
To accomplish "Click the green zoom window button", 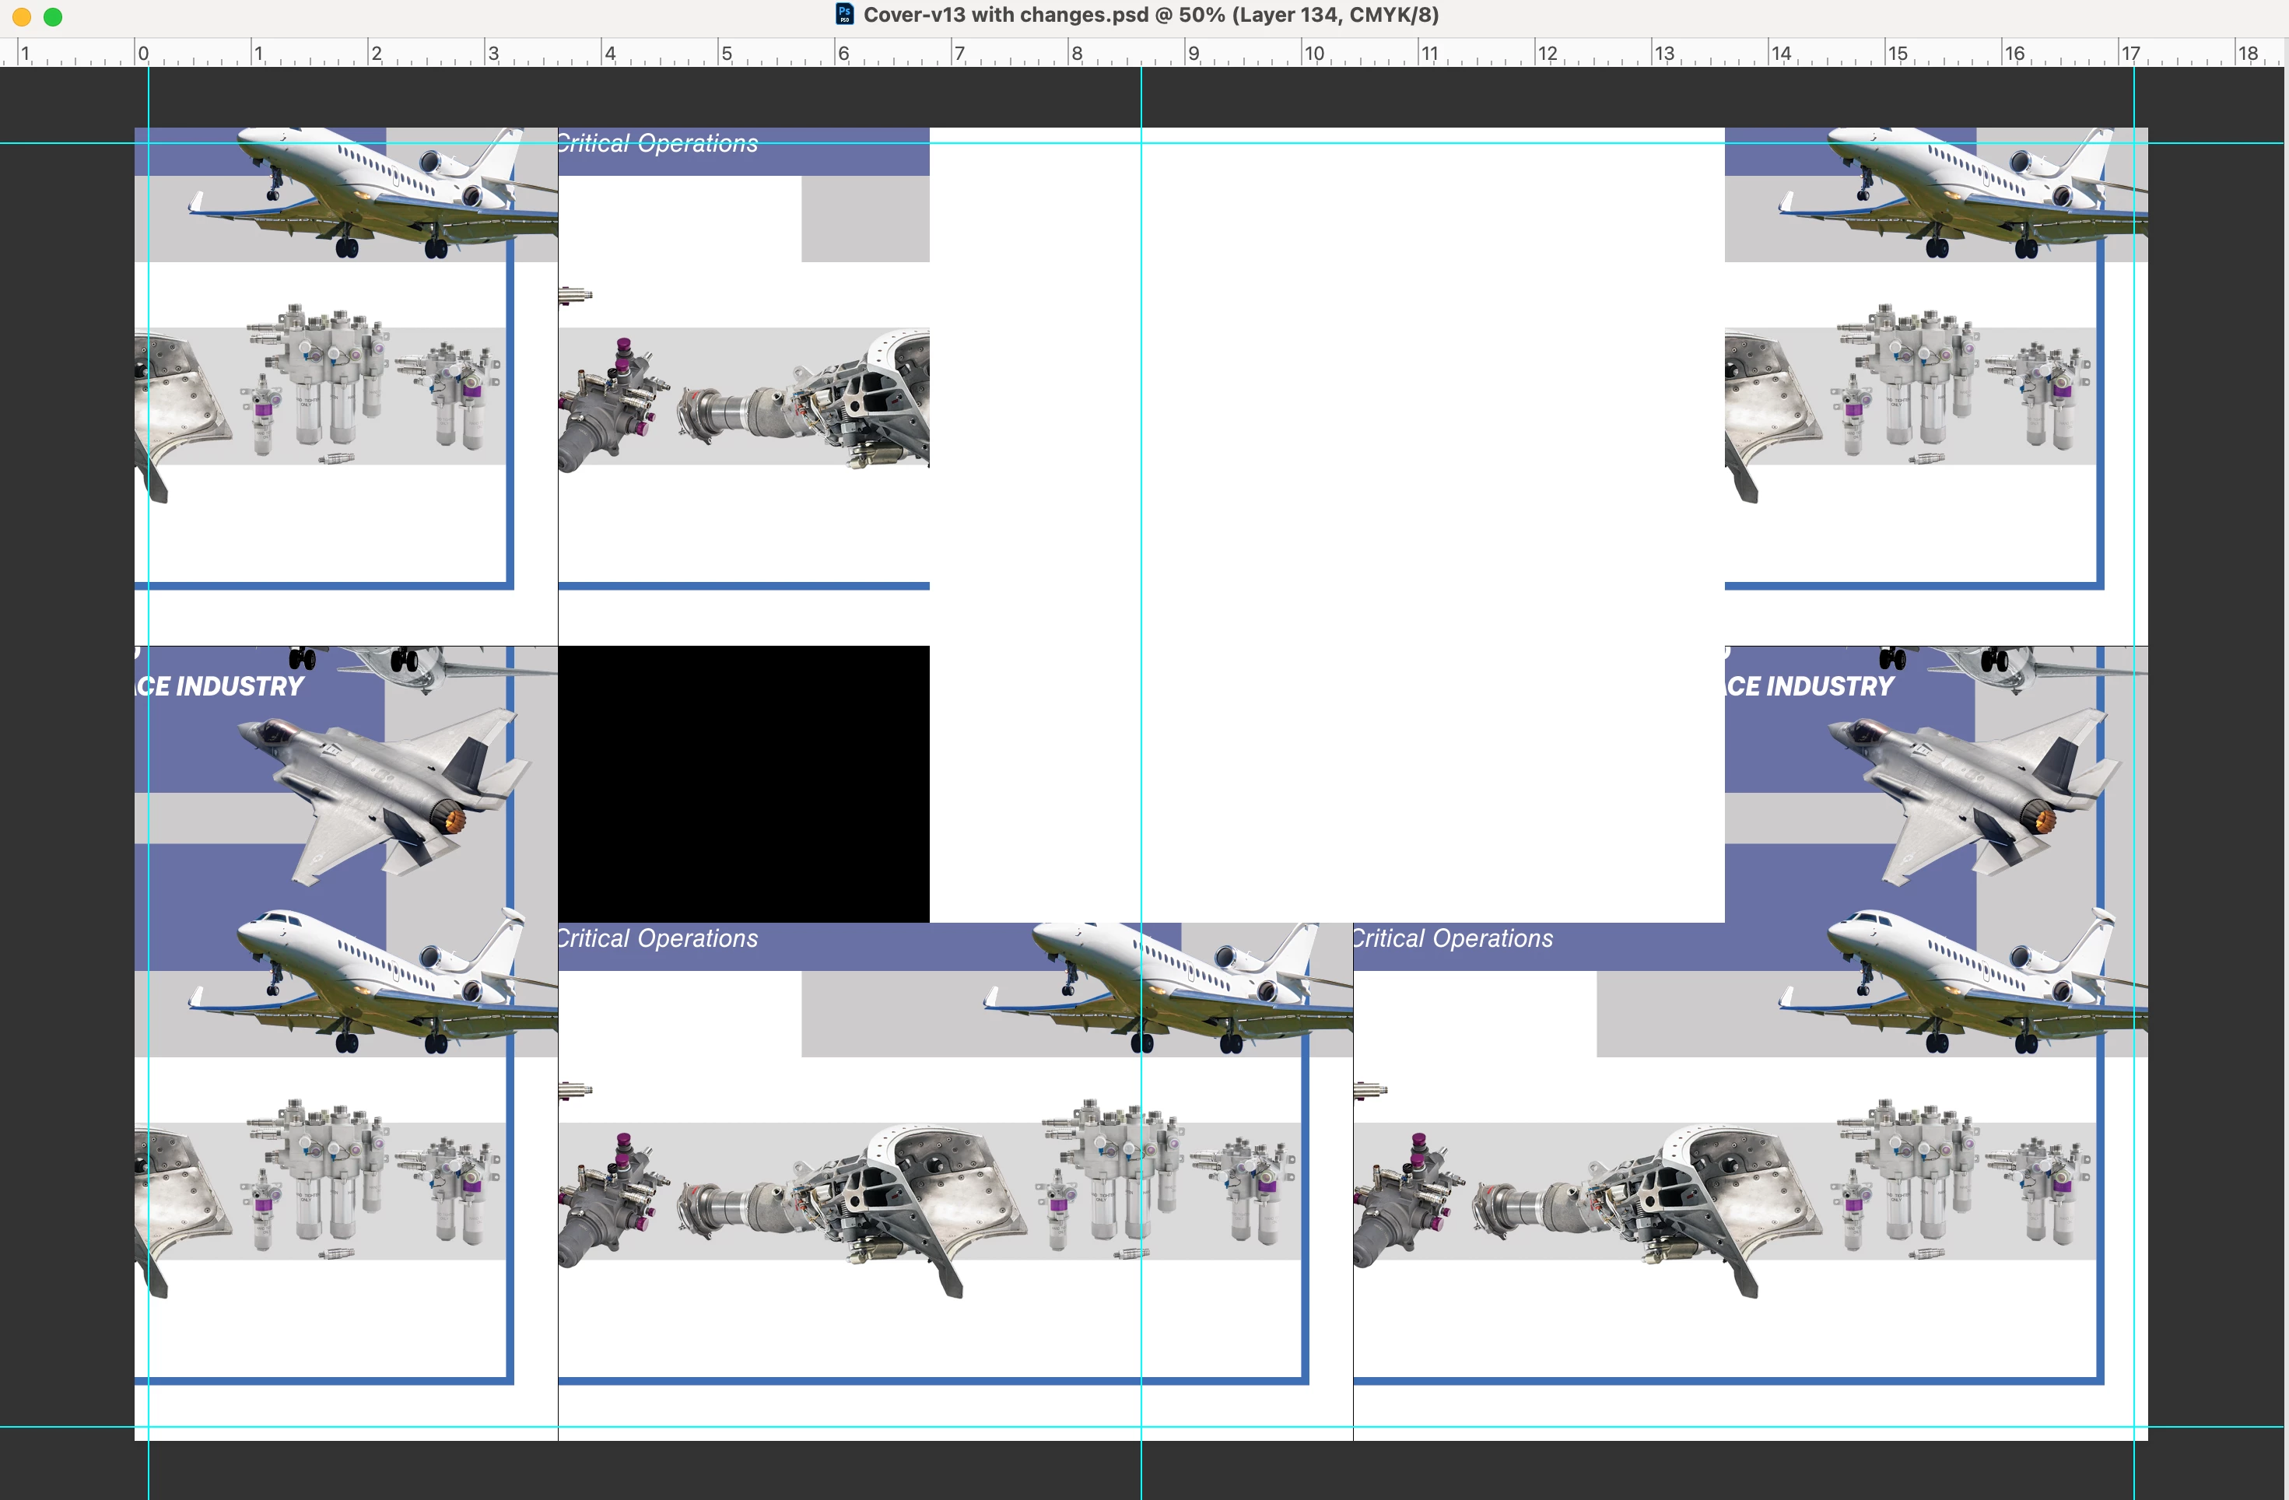I will [53, 16].
